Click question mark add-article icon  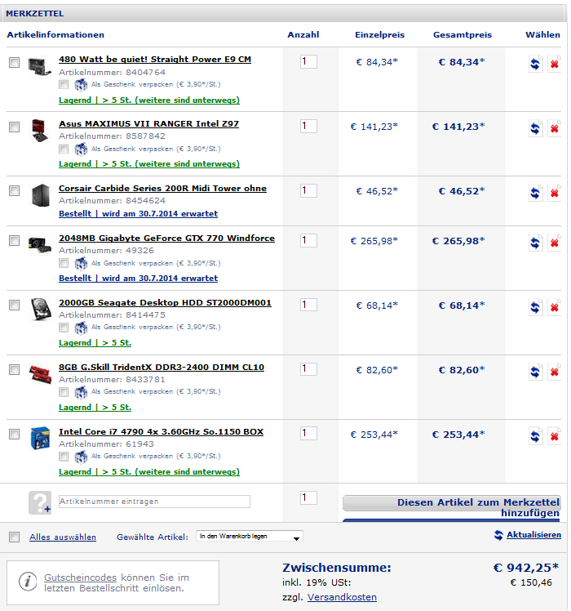[x=40, y=502]
